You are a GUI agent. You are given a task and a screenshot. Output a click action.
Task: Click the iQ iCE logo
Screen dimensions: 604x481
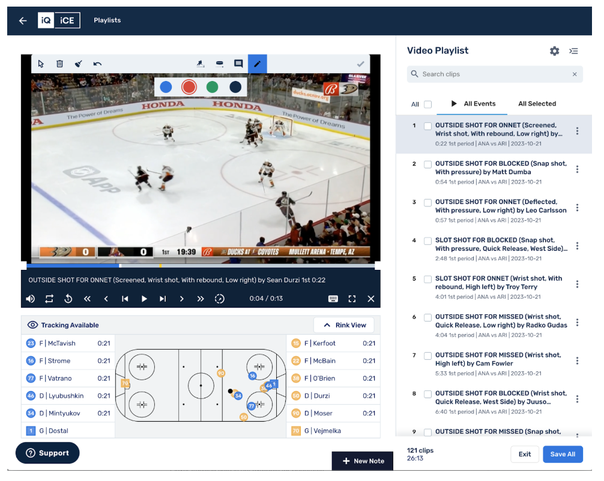pyautogui.click(x=59, y=20)
